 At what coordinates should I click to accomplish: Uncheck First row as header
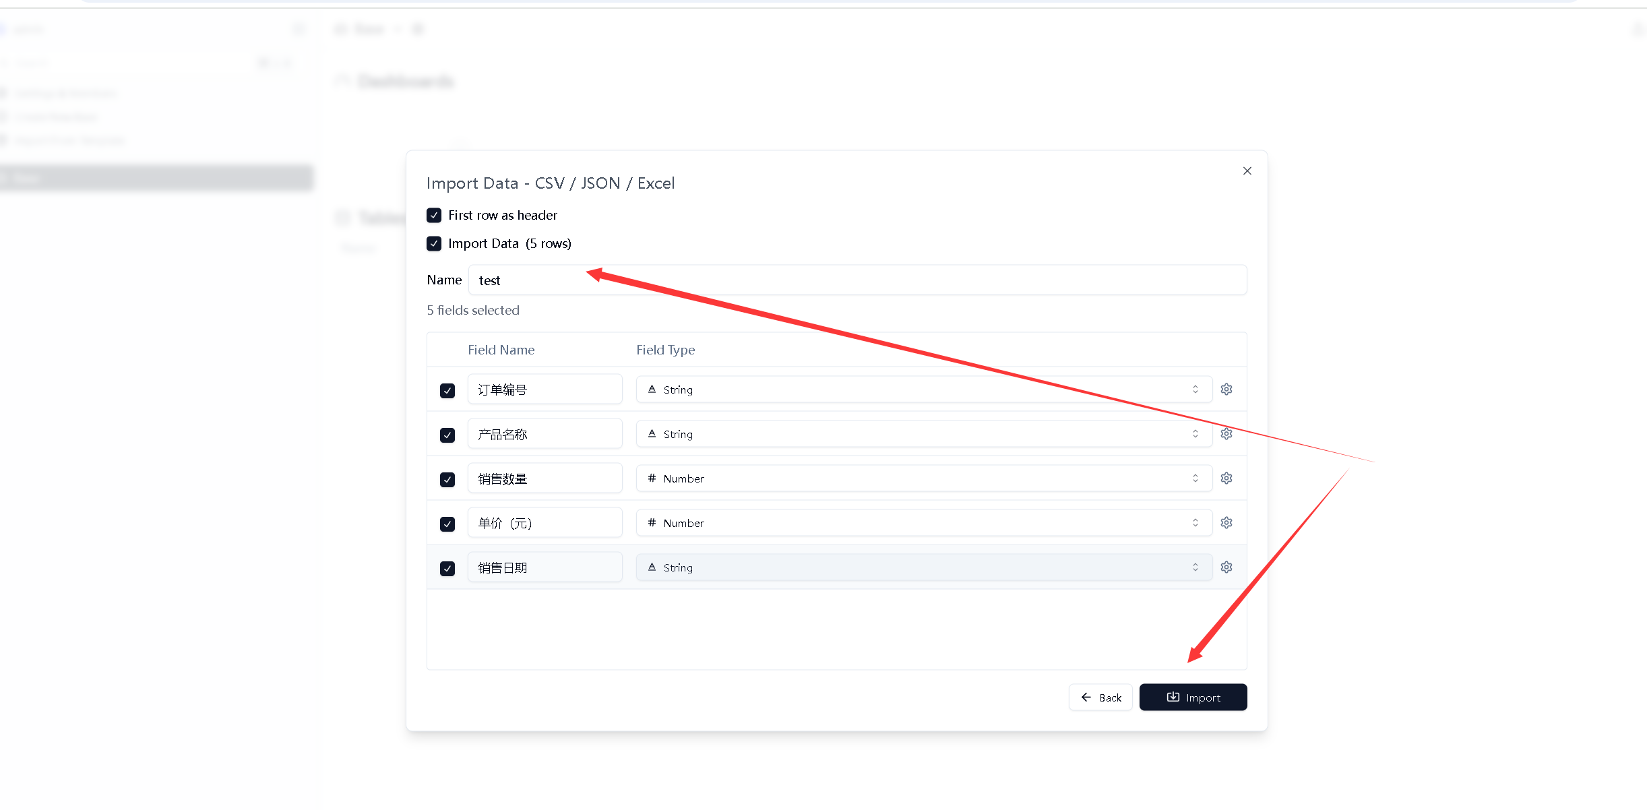click(x=434, y=216)
